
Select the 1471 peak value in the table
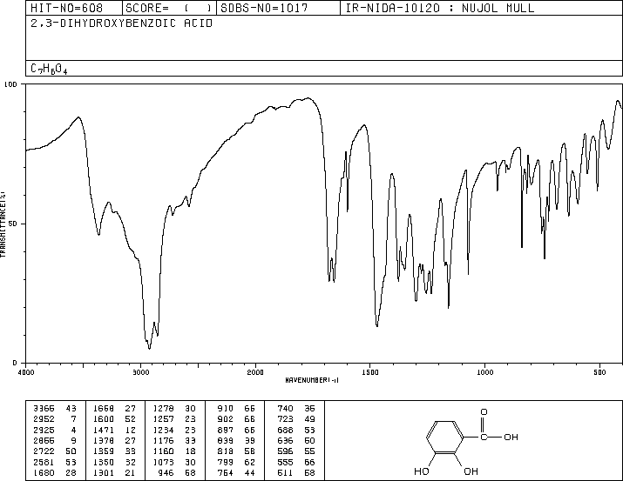click(x=104, y=430)
